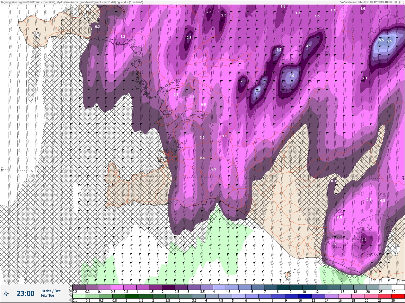Click the 0.7 precipitation value on map

176,95
